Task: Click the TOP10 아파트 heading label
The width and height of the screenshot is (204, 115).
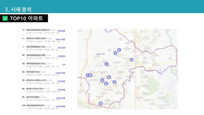Action: (26, 19)
